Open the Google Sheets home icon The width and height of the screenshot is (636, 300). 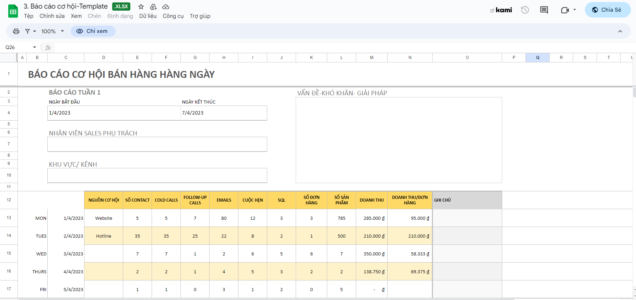(13, 11)
